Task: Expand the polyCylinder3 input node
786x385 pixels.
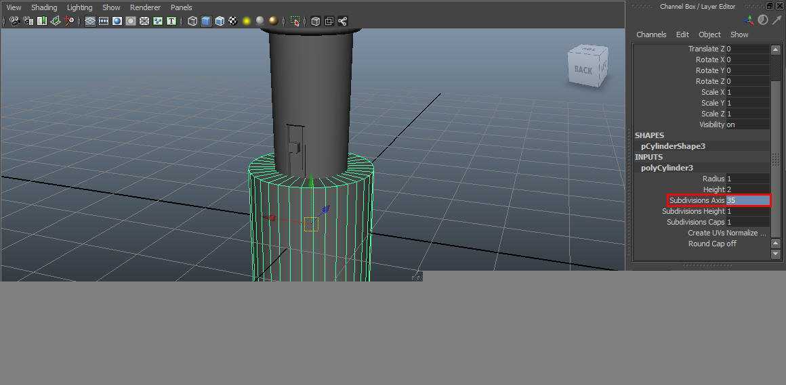Action: click(667, 168)
